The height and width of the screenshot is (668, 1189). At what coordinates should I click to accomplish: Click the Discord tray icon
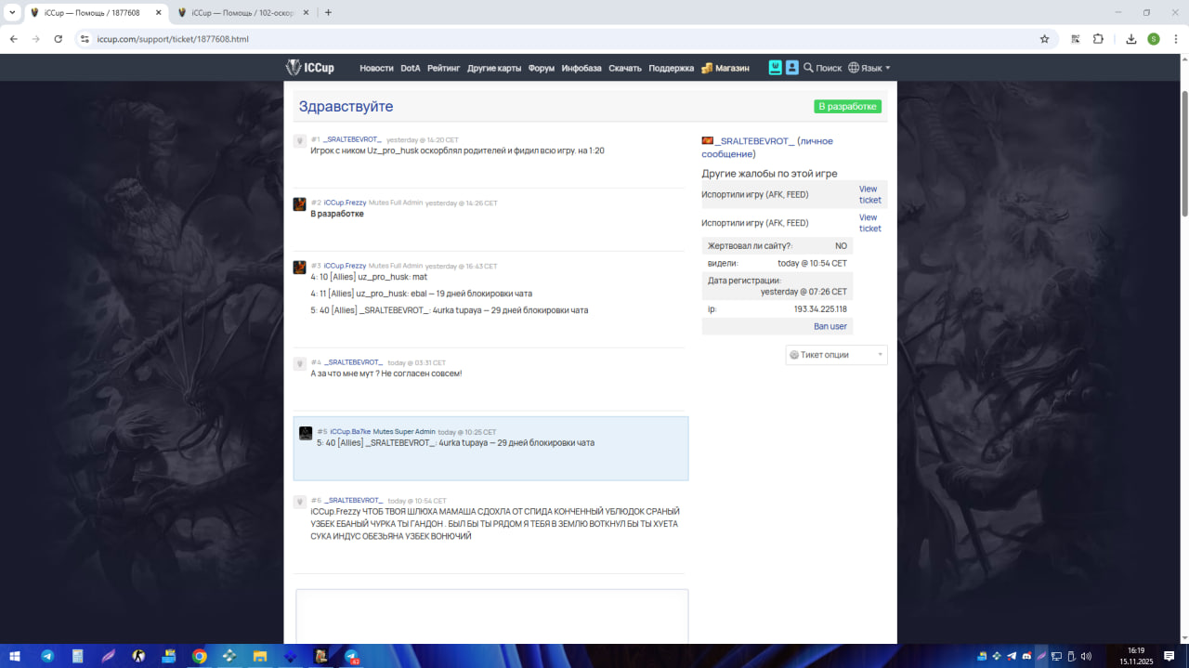coord(1026,656)
